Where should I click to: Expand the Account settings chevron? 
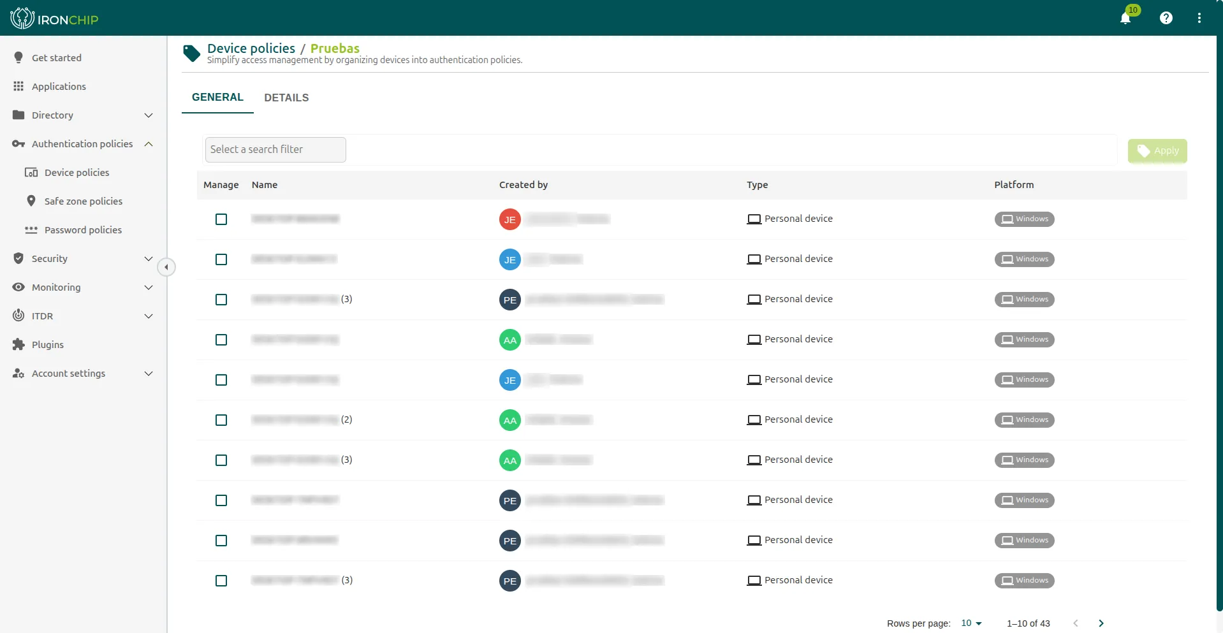coord(149,374)
